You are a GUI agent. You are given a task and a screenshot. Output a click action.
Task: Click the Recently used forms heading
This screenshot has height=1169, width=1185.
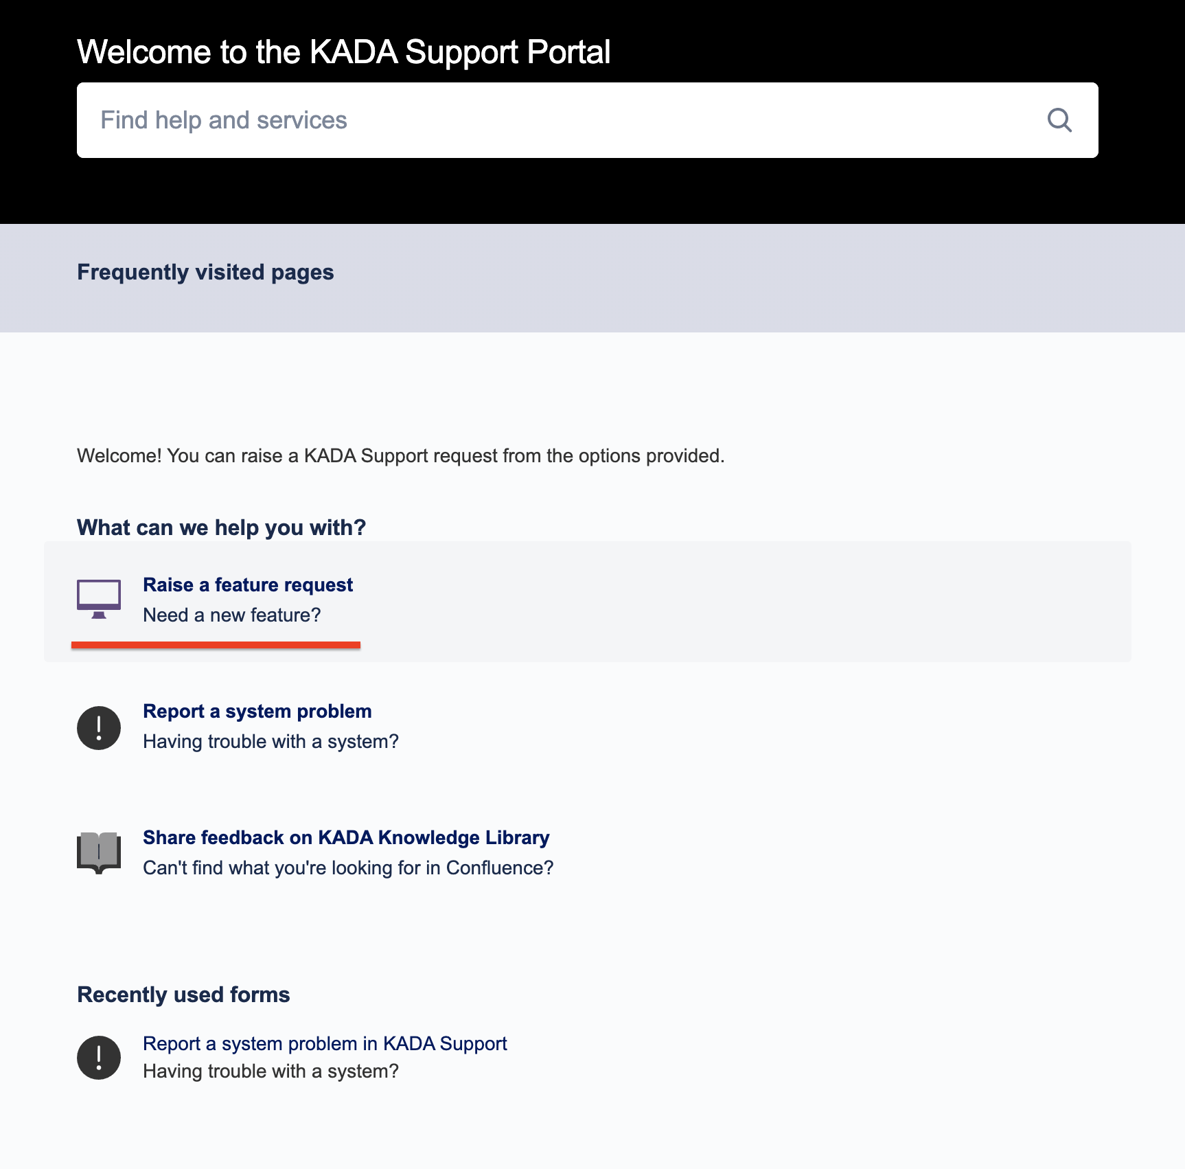point(183,995)
